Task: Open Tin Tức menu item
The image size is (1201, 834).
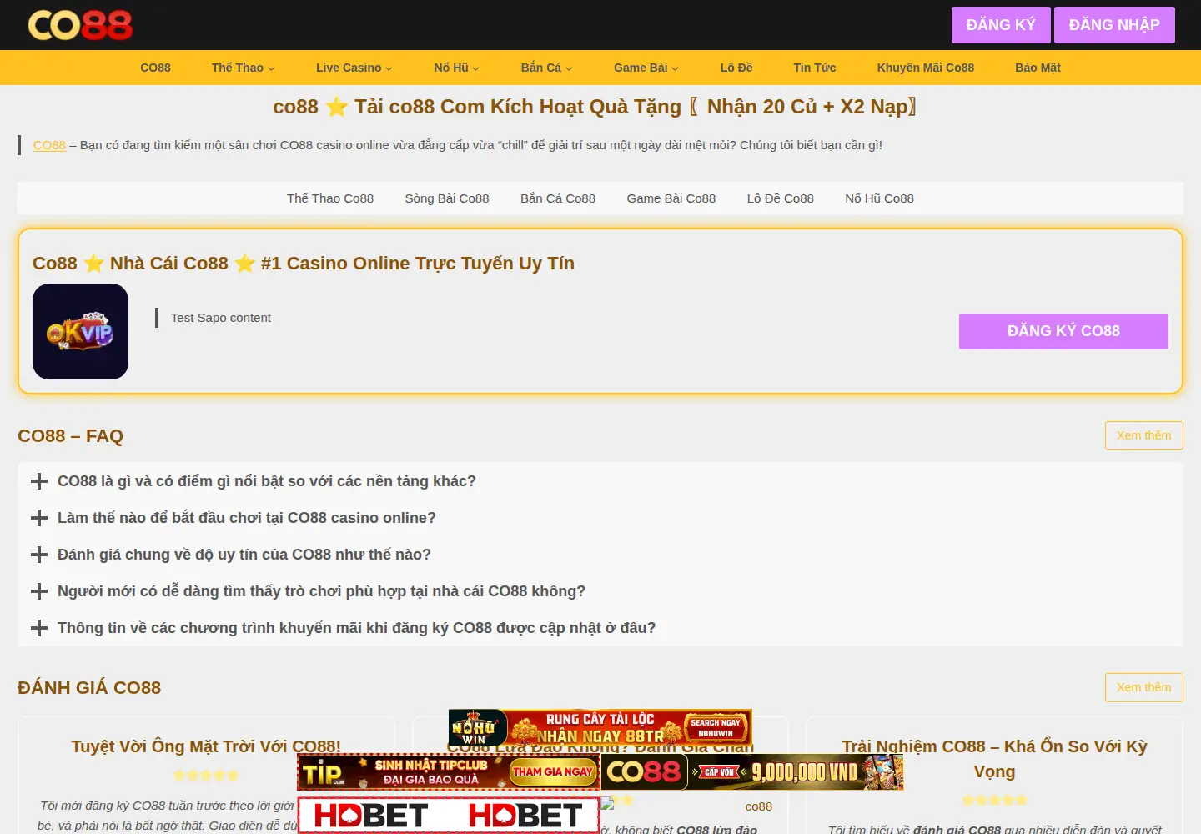Action: (x=814, y=68)
